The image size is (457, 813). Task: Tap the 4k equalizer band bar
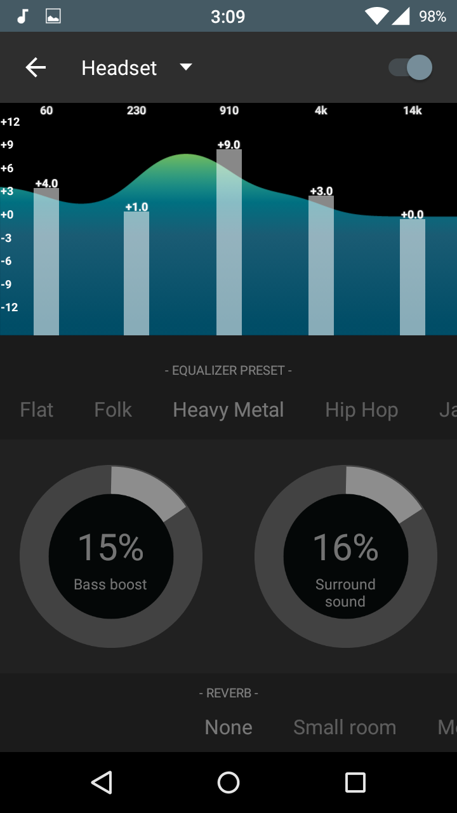[x=321, y=265]
